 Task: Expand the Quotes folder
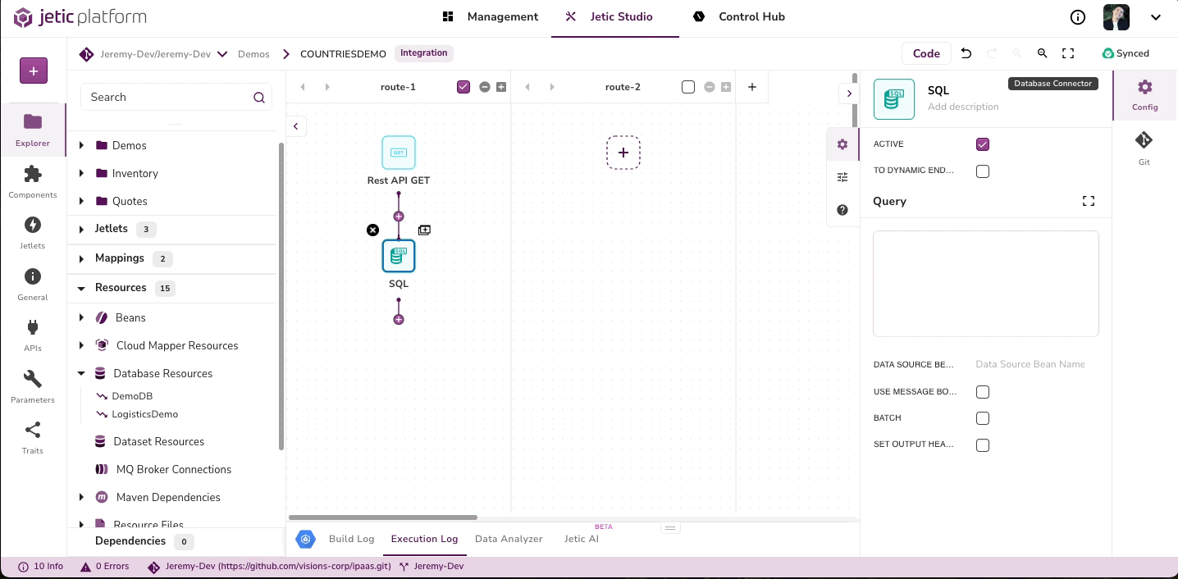click(81, 202)
